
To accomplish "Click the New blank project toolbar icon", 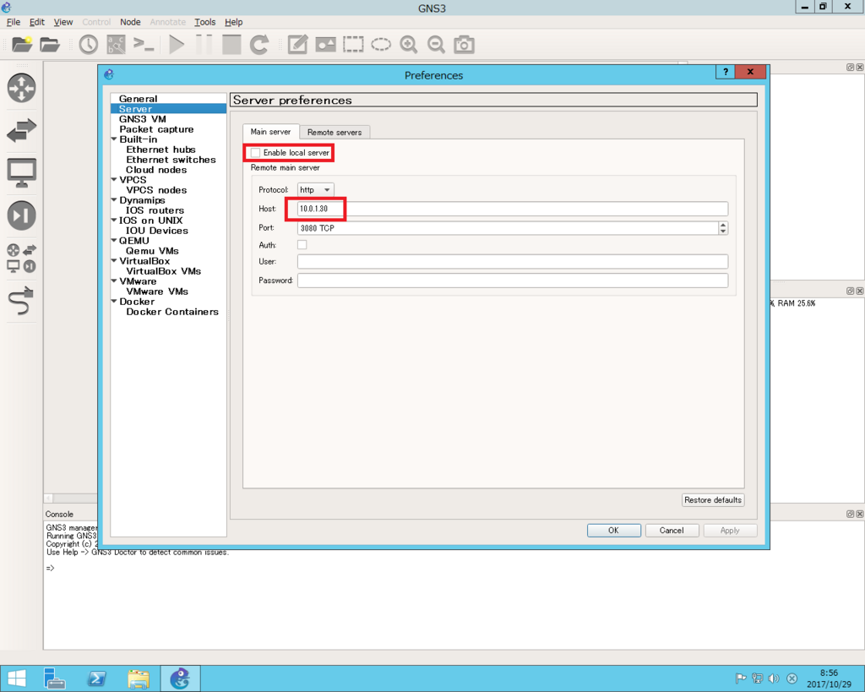I will pyautogui.click(x=22, y=44).
